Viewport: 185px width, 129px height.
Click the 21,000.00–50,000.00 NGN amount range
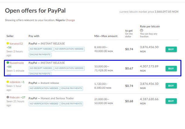click(104, 101)
